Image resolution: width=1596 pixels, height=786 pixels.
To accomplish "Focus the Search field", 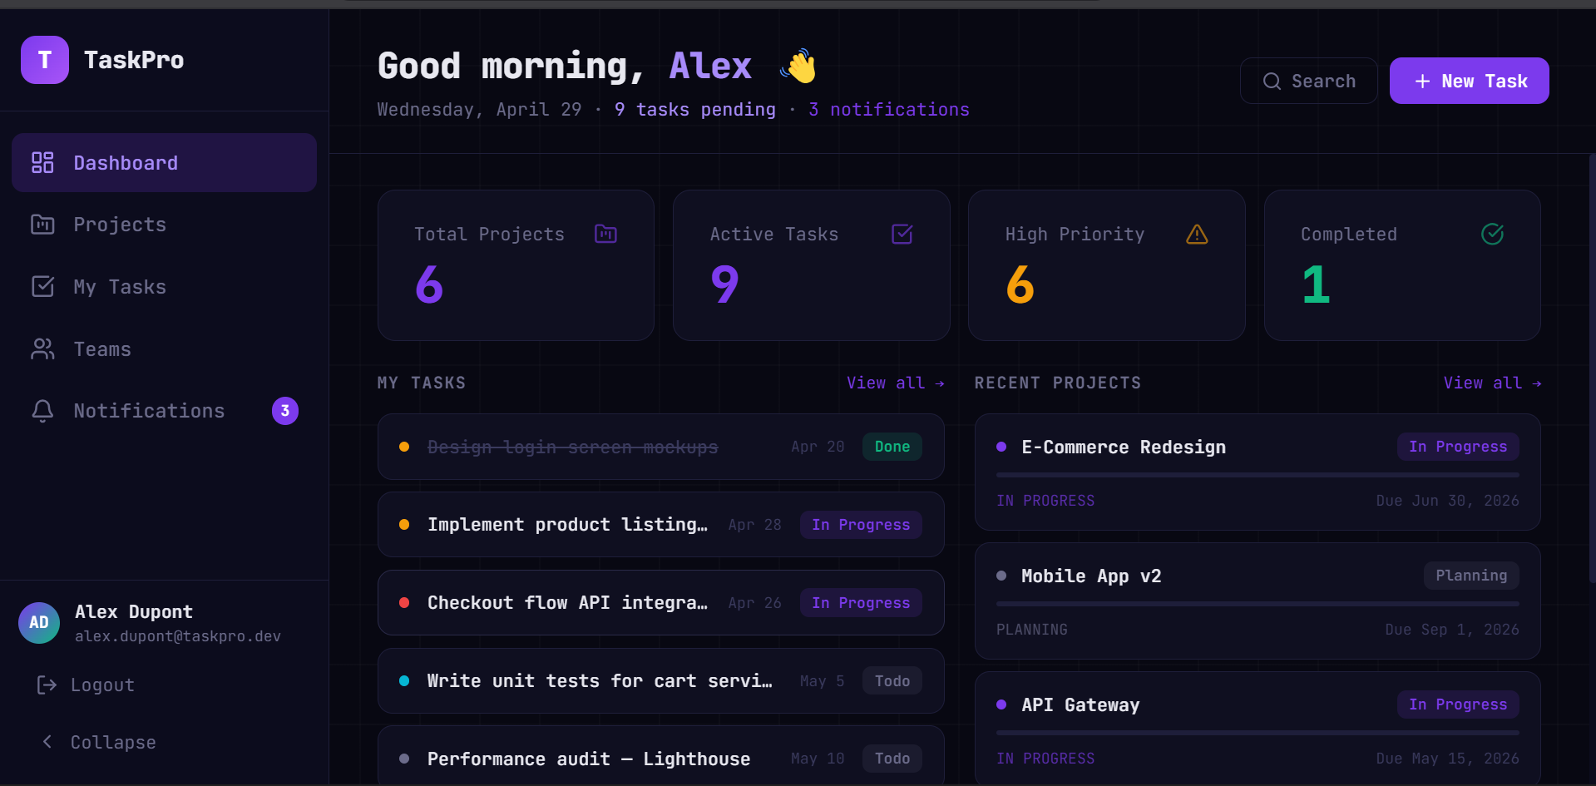I will [x=1308, y=81].
